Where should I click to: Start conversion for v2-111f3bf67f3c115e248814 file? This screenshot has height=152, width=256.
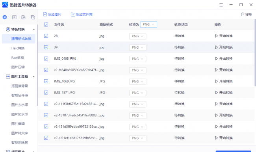click(x=224, y=104)
